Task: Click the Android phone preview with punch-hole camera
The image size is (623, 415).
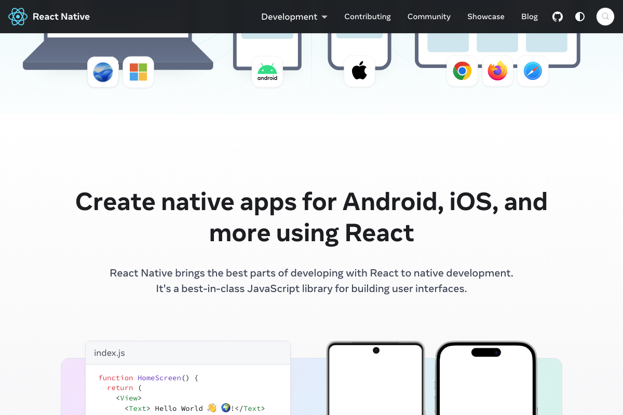Action: pos(375,378)
